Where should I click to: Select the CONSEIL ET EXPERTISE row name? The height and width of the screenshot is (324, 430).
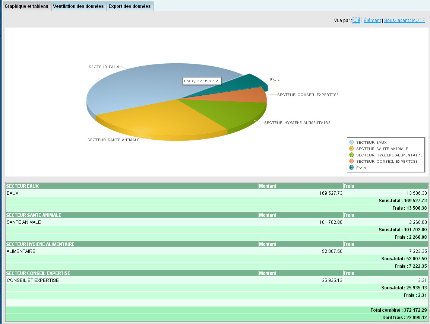[x=33, y=280]
